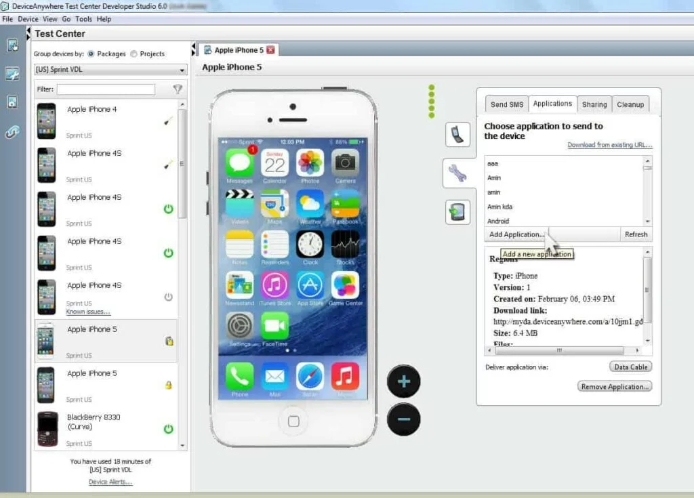Click the top icon in the left sidebar

tap(12, 45)
